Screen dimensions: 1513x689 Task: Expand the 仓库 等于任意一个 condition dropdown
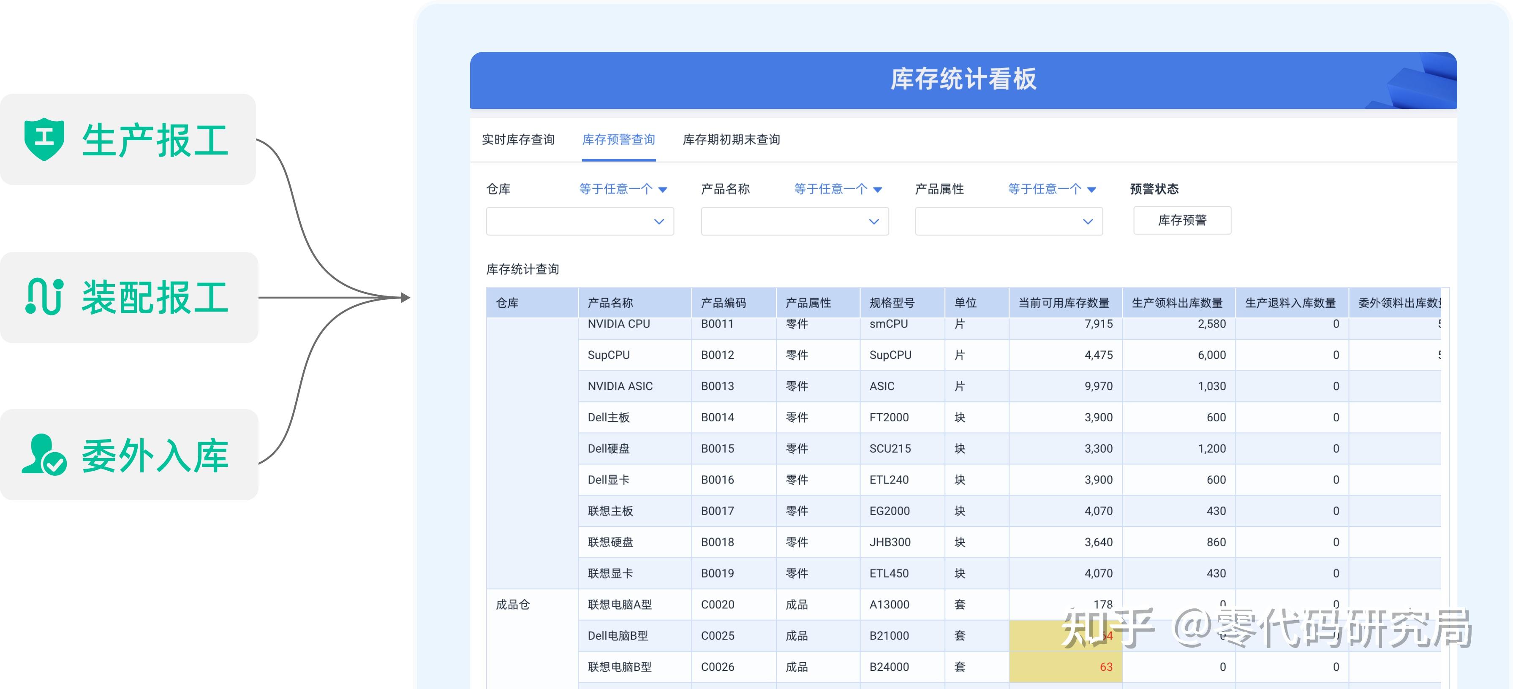[x=622, y=189]
